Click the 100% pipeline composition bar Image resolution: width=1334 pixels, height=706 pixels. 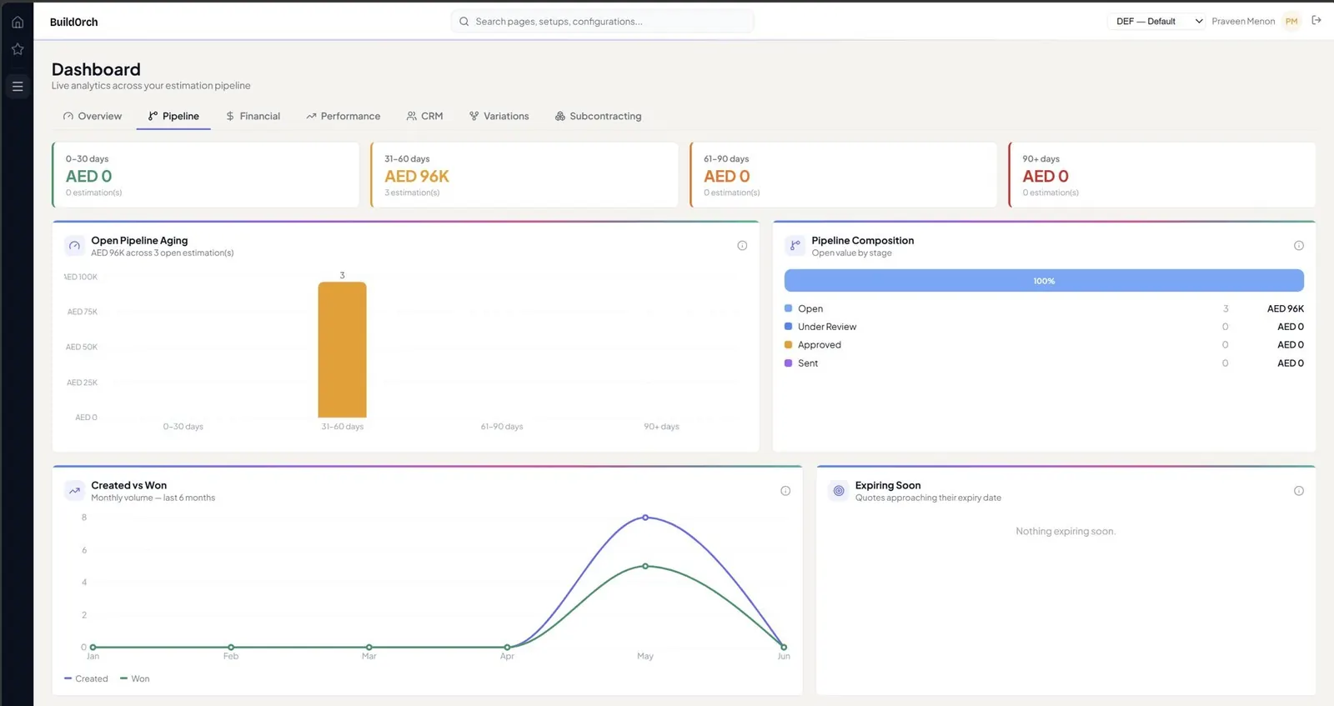pos(1044,281)
